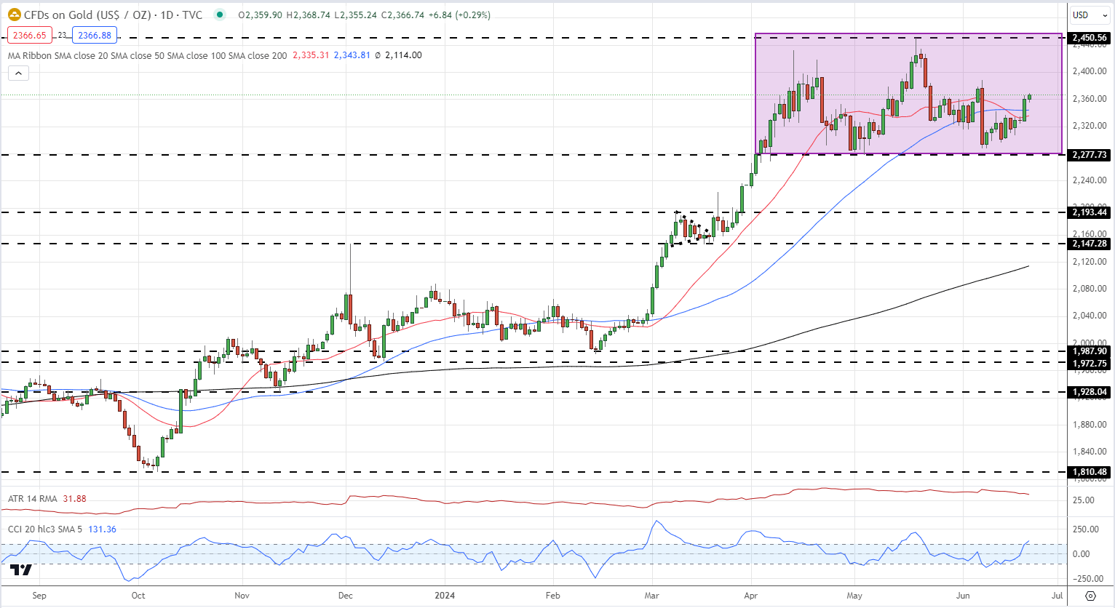Click the 2,320.00 price scale tick
1115x608 pixels.
click(x=1089, y=126)
